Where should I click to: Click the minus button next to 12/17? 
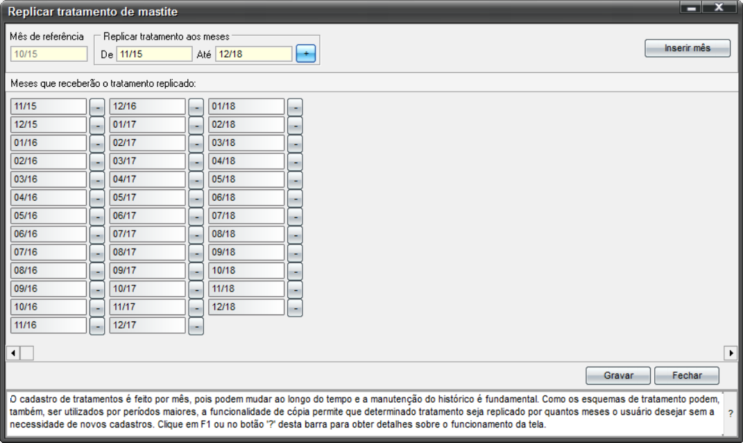196,326
